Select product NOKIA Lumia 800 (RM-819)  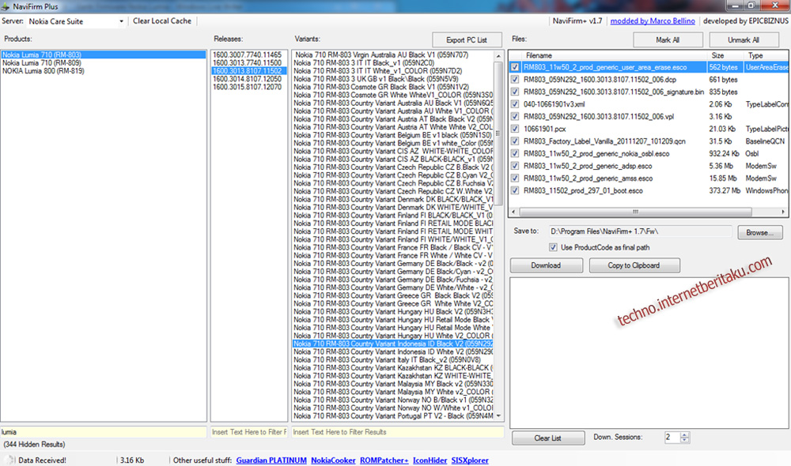pos(104,71)
